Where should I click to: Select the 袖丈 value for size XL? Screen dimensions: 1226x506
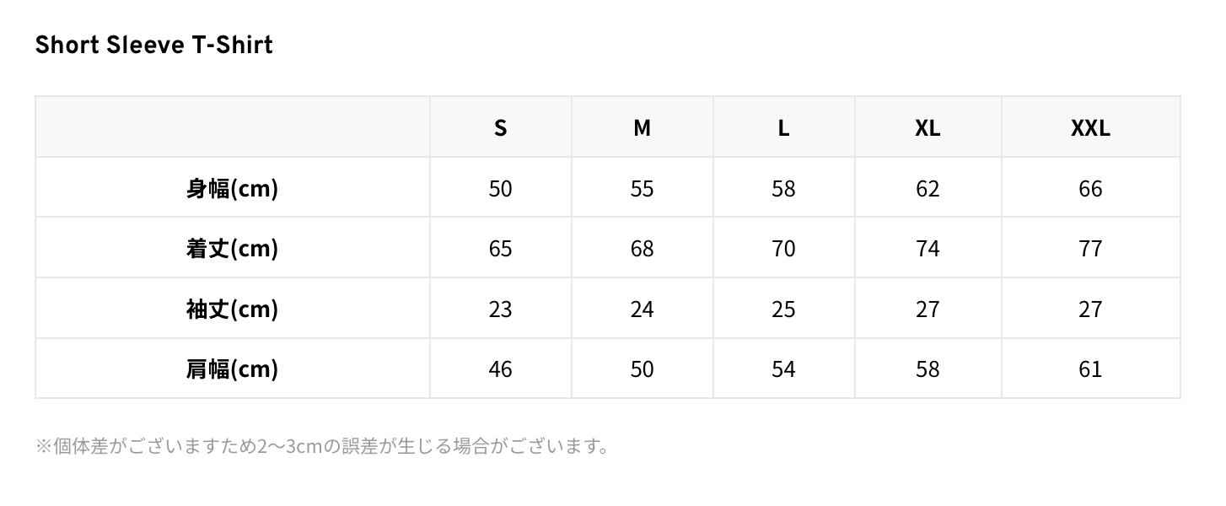click(x=928, y=309)
